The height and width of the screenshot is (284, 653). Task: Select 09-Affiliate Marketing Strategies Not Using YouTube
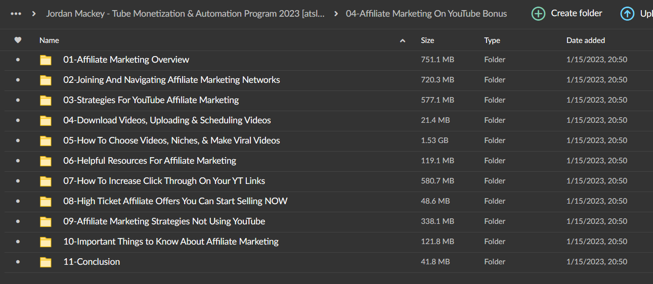[x=164, y=221]
